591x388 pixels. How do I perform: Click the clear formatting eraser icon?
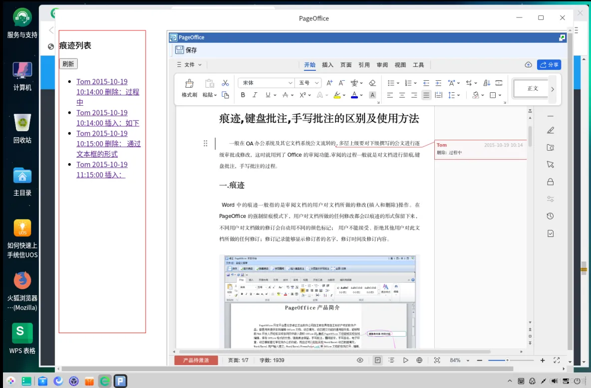coord(372,83)
